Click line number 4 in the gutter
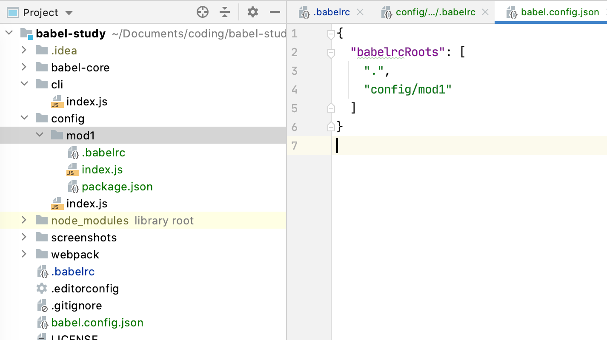The image size is (607, 340). (x=295, y=90)
